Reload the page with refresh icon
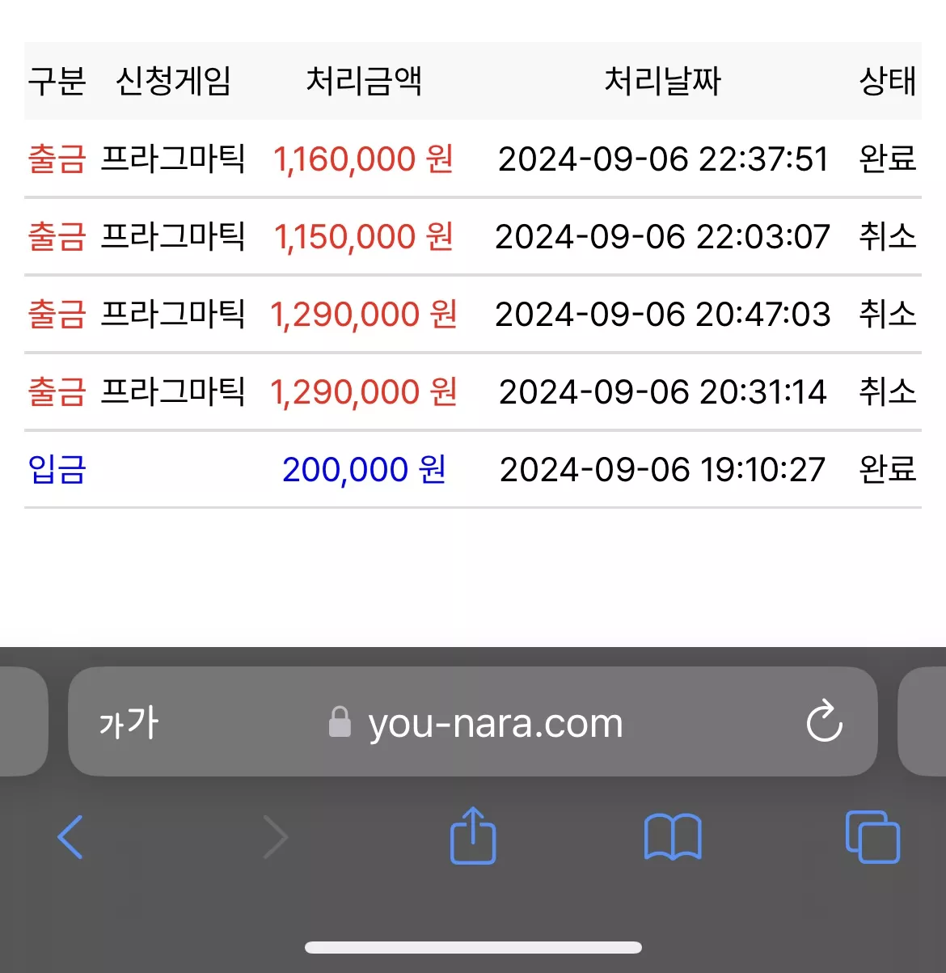Viewport: 946px width, 973px height. (x=825, y=720)
